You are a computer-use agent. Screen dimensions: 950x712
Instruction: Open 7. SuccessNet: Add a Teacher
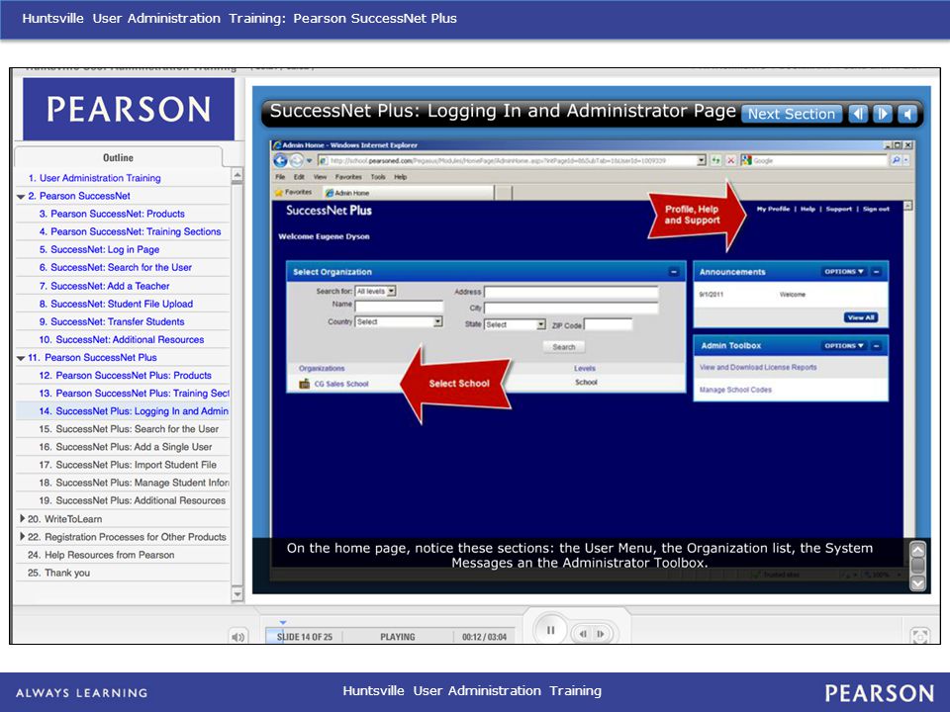tap(104, 286)
